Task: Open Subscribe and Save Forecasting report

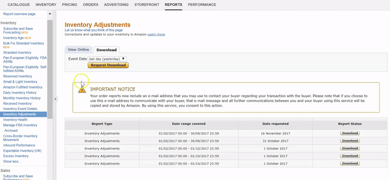Action: pyautogui.click(x=18, y=31)
